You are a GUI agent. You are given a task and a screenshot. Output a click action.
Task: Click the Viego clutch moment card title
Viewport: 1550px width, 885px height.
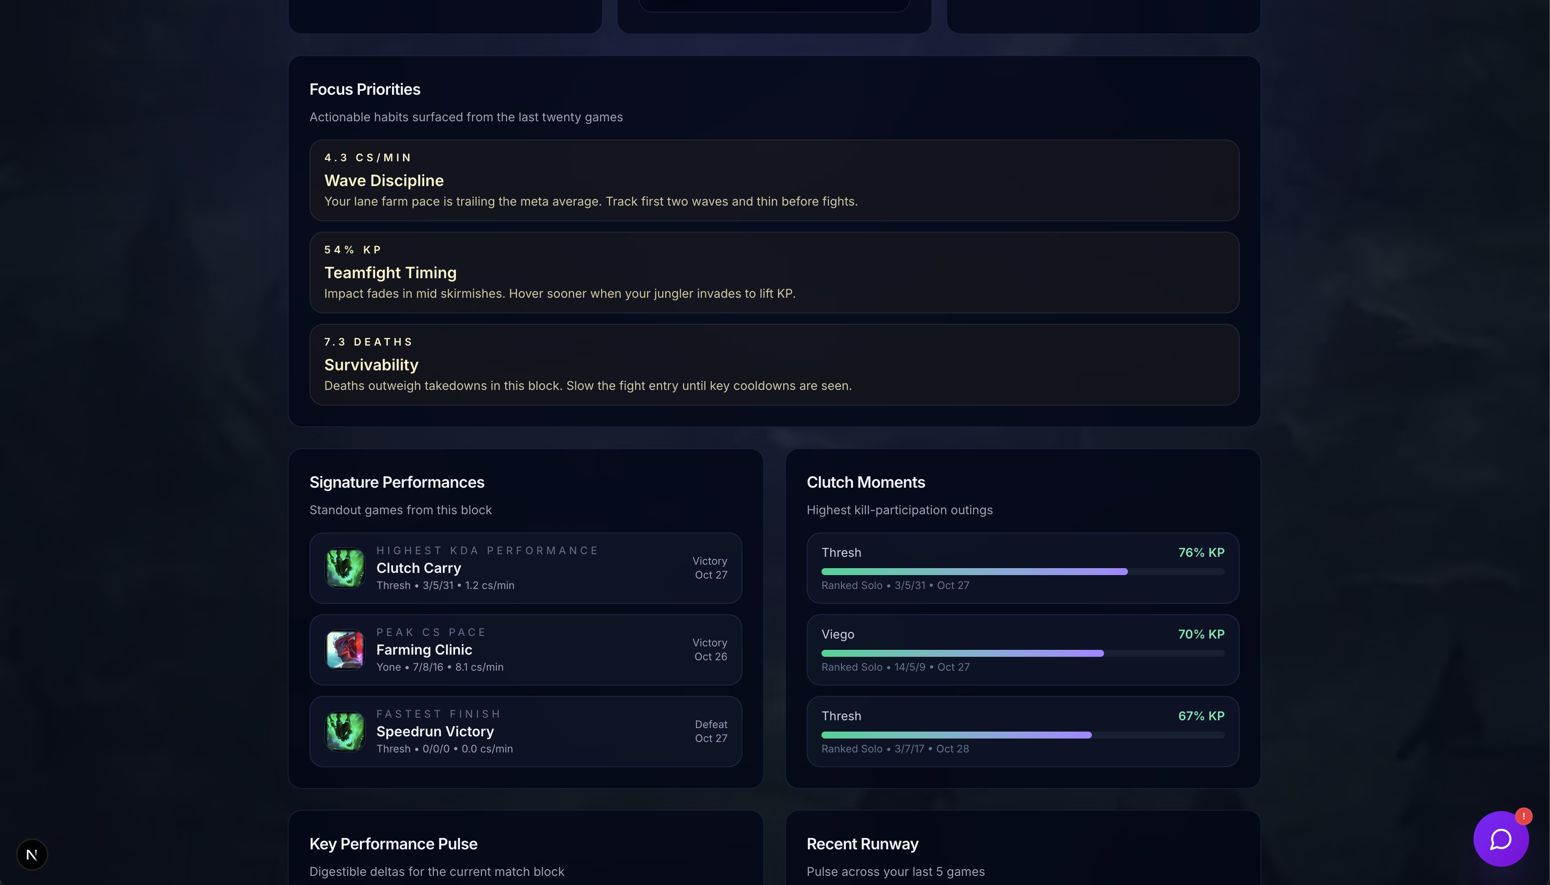[x=837, y=634]
